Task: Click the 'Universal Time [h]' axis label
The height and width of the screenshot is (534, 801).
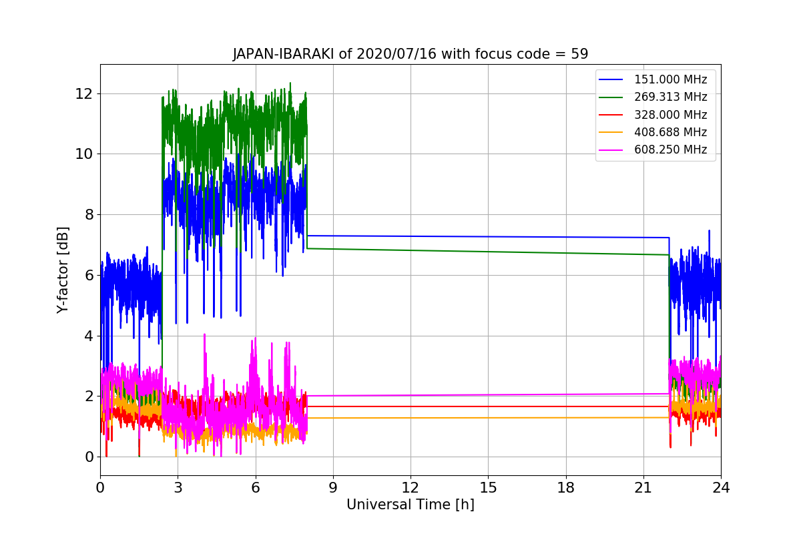Action: click(x=411, y=505)
